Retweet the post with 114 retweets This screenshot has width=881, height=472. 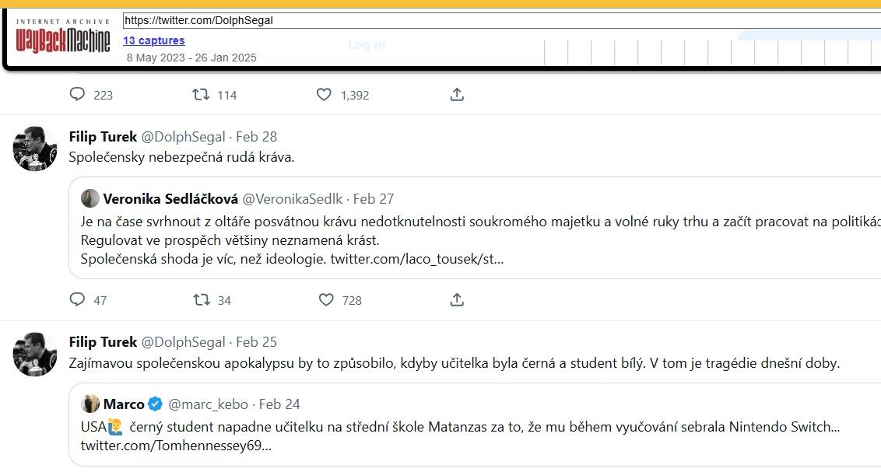[x=202, y=94]
